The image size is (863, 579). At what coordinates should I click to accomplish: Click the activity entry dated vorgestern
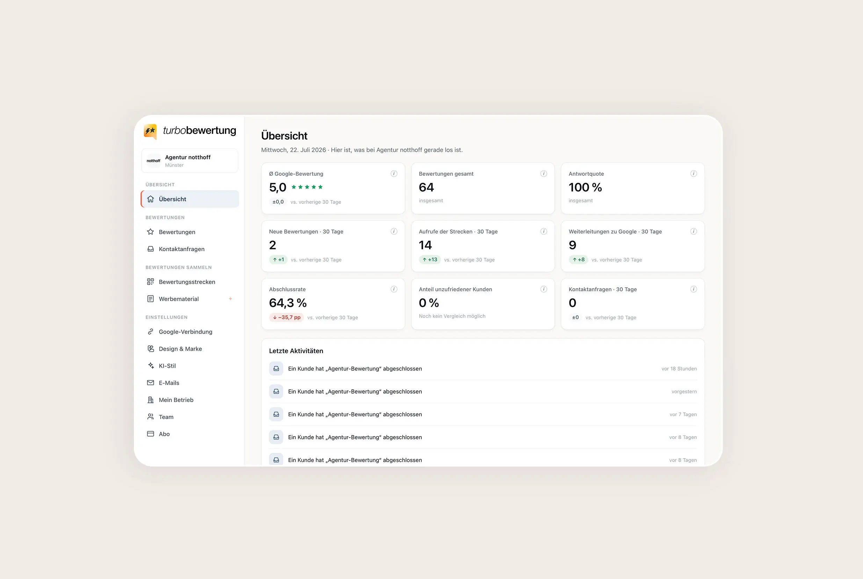[x=483, y=391]
